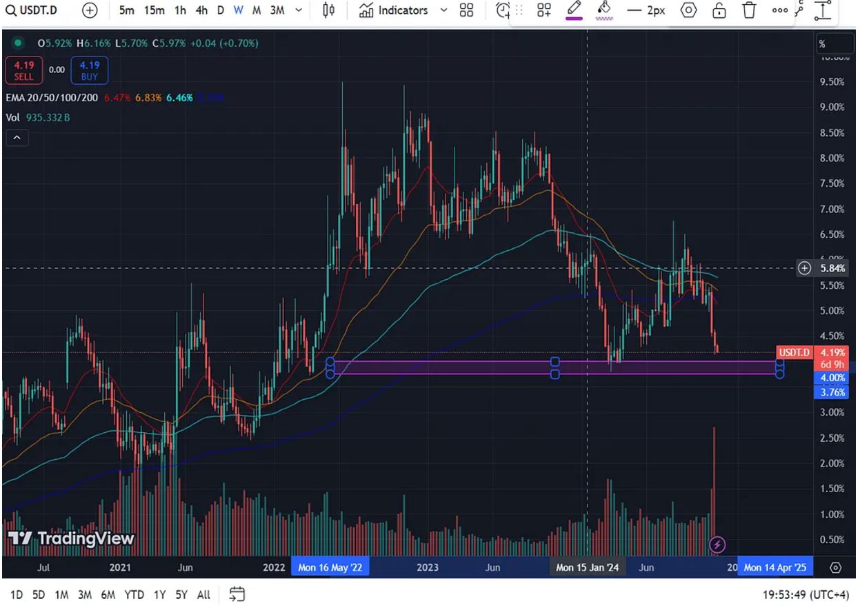Click the plus at 5.84% price
The width and height of the screenshot is (860, 610).
click(x=804, y=268)
